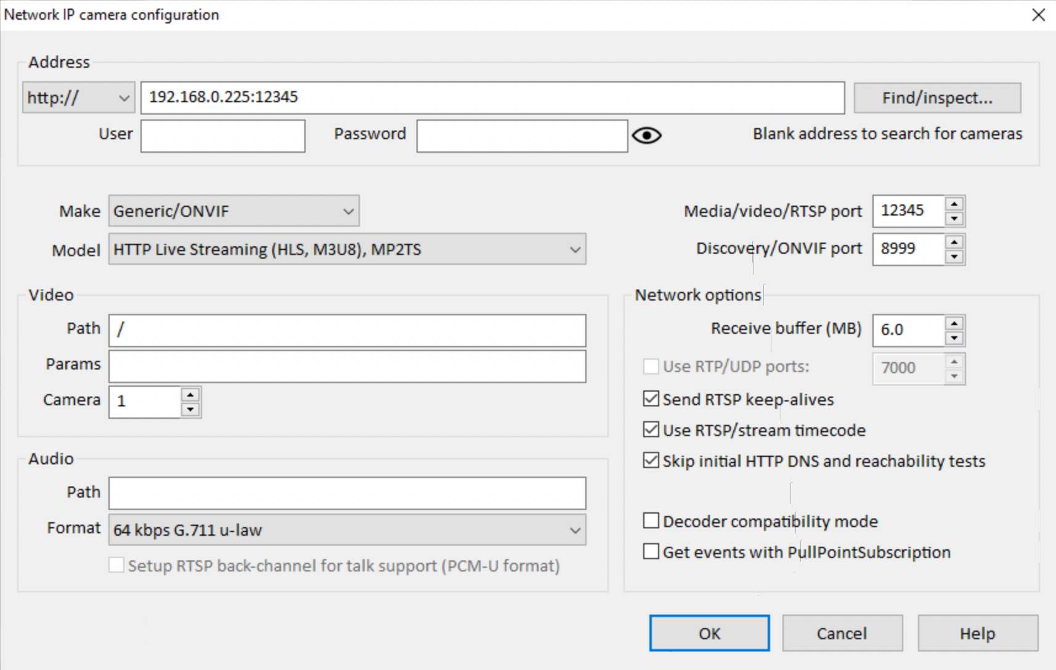
Task: Focus the User text field
Action: point(223,135)
